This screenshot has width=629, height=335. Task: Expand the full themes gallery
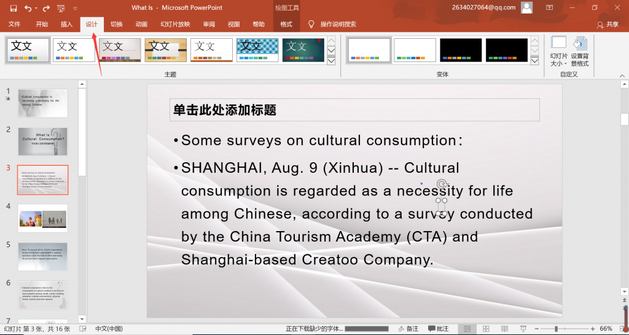pyautogui.click(x=331, y=61)
